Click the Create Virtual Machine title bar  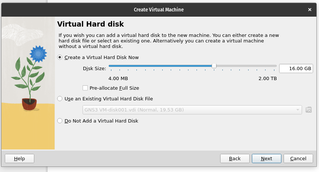coord(159,10)
